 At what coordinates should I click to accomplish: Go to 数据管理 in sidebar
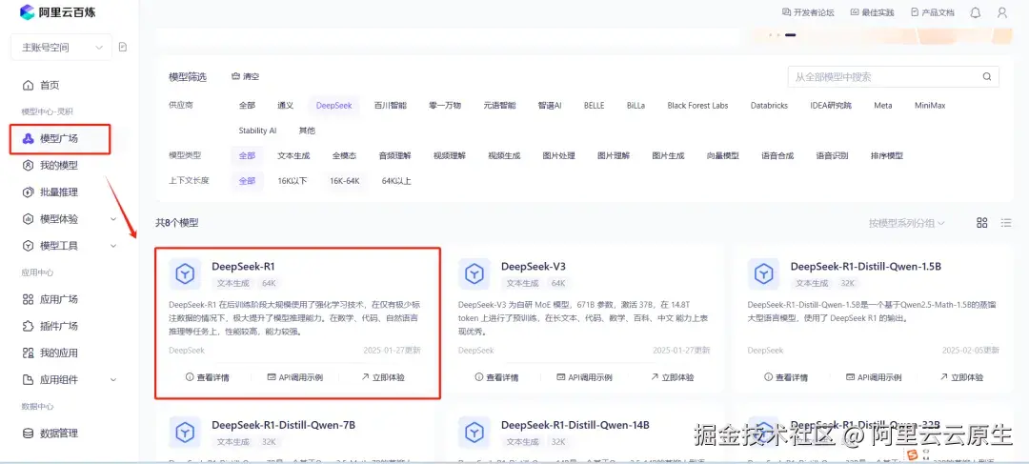59,434
